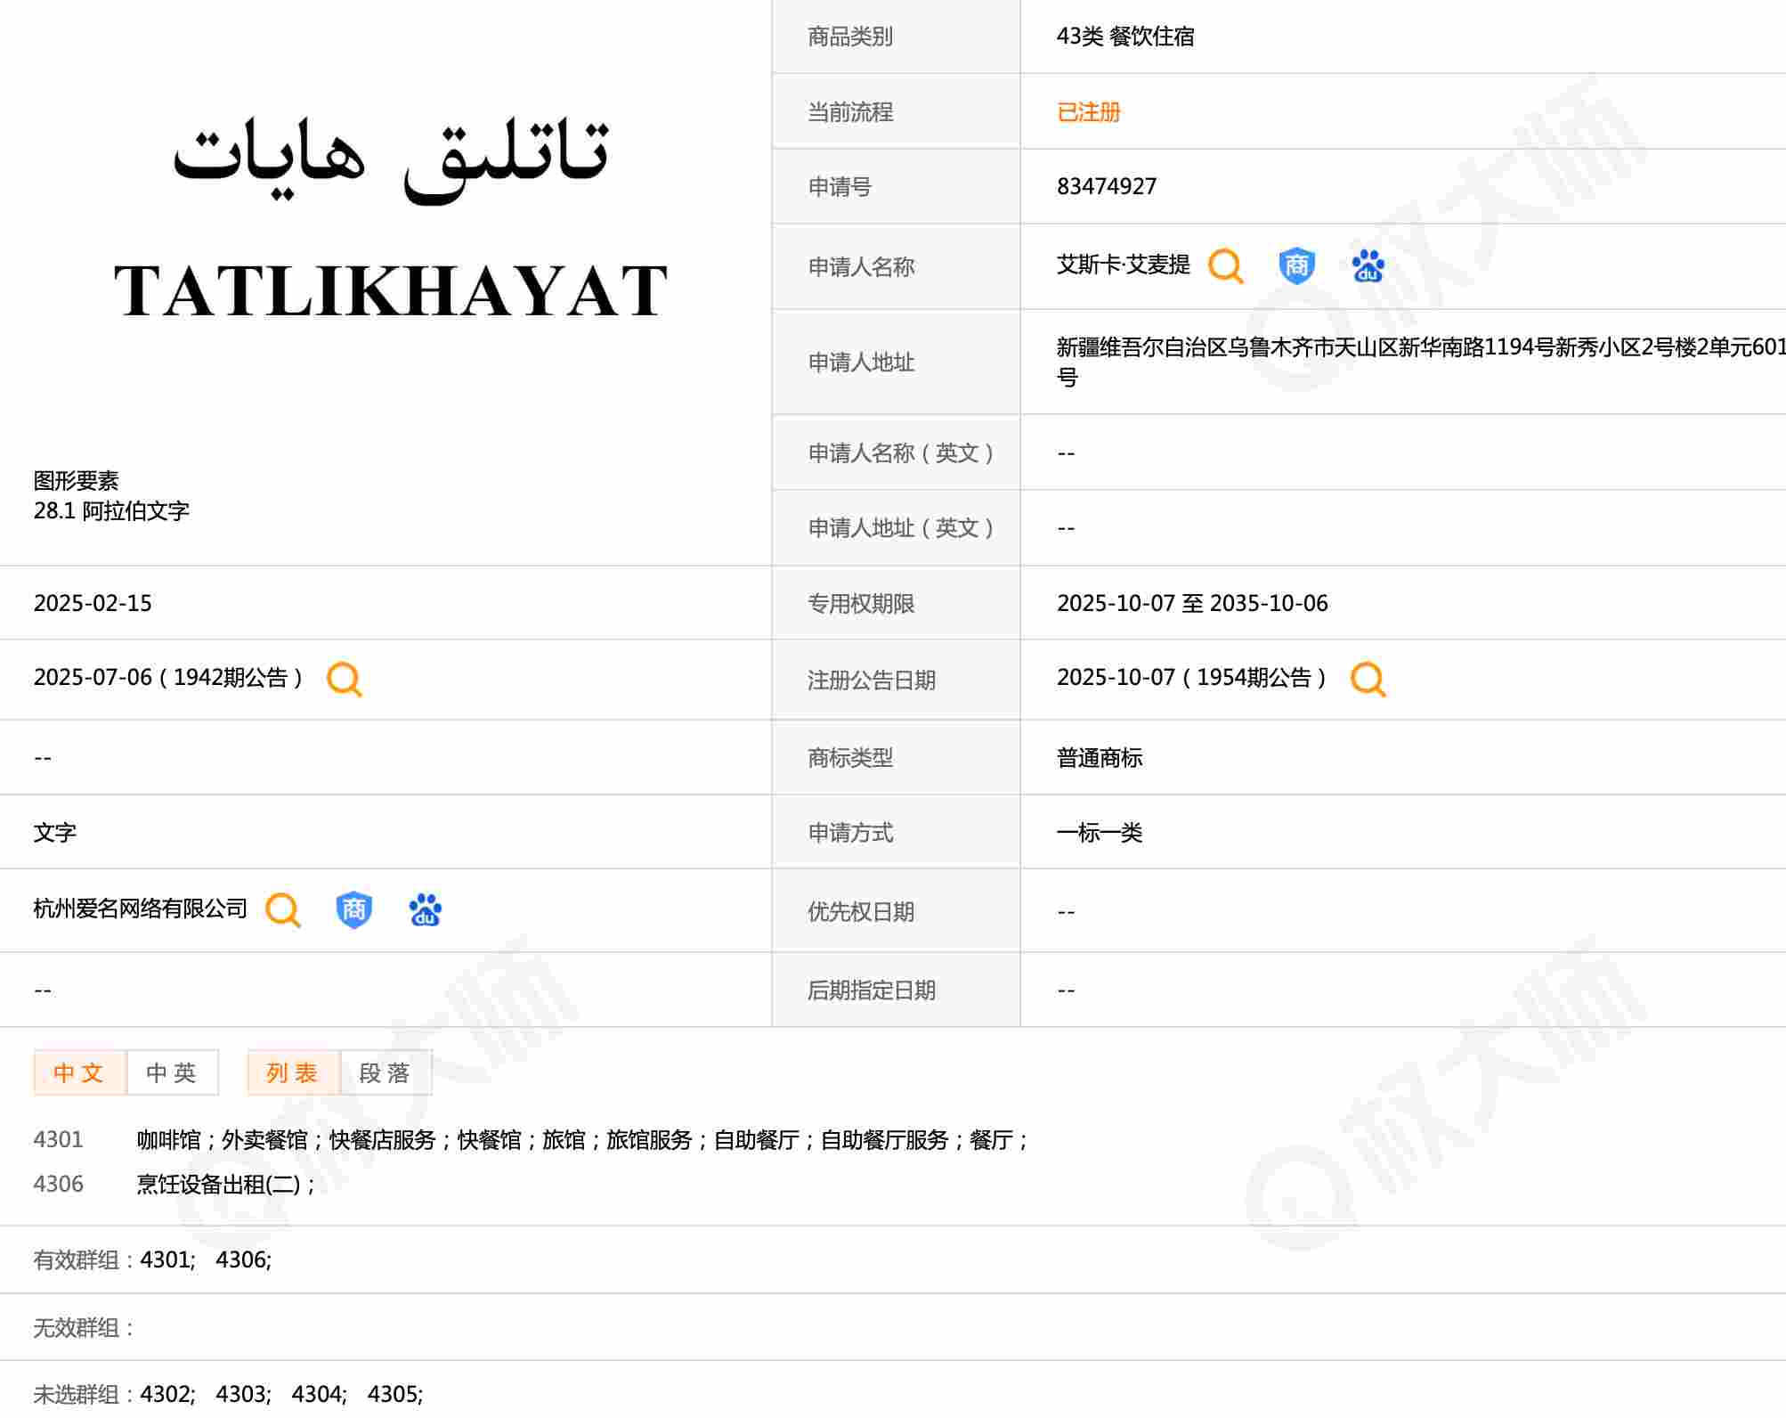Screen dimensions: 1786x1418
Task: Click 商 shield icon beside 杭州爱名网络有限公司
Action: [x=353, y=909]
